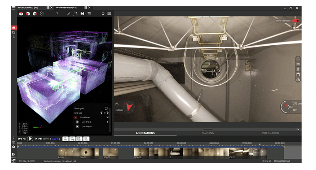Select the first red-top cube view icon
This screenshot has height=170, width=316.
pos(21,13)
